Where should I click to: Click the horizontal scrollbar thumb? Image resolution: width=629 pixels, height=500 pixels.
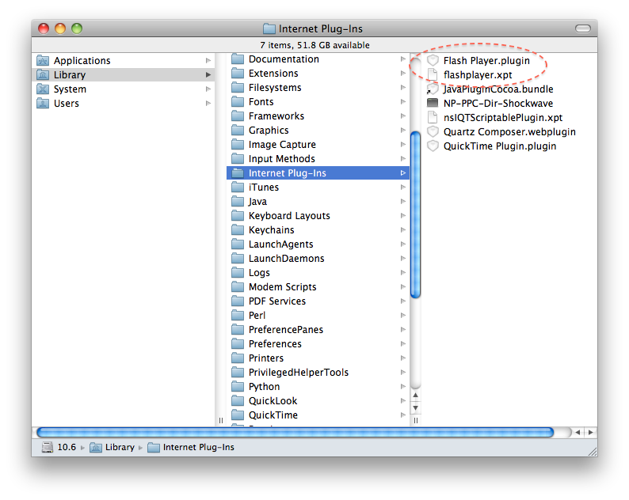coord(295,432)
